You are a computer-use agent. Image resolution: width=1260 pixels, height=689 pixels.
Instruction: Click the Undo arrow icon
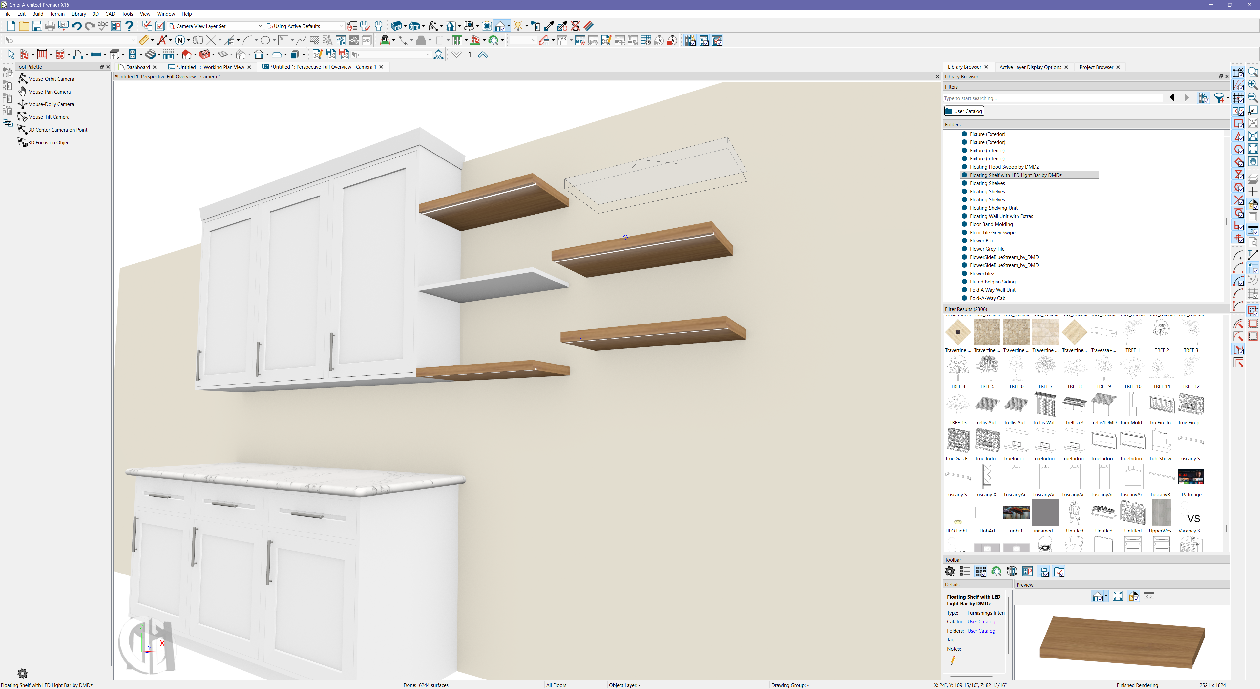pyautogui.click(x=76, y=26)
